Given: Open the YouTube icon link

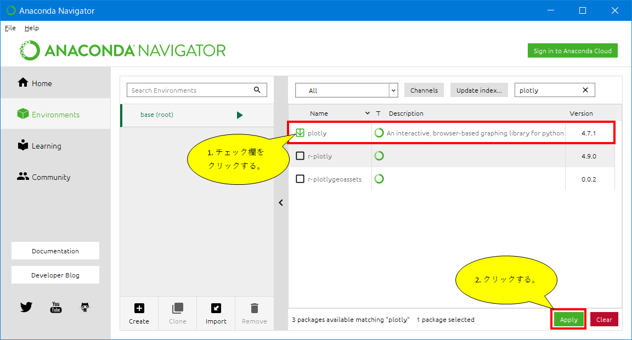Looking at the screenshot, I should (x=56, y=307).
